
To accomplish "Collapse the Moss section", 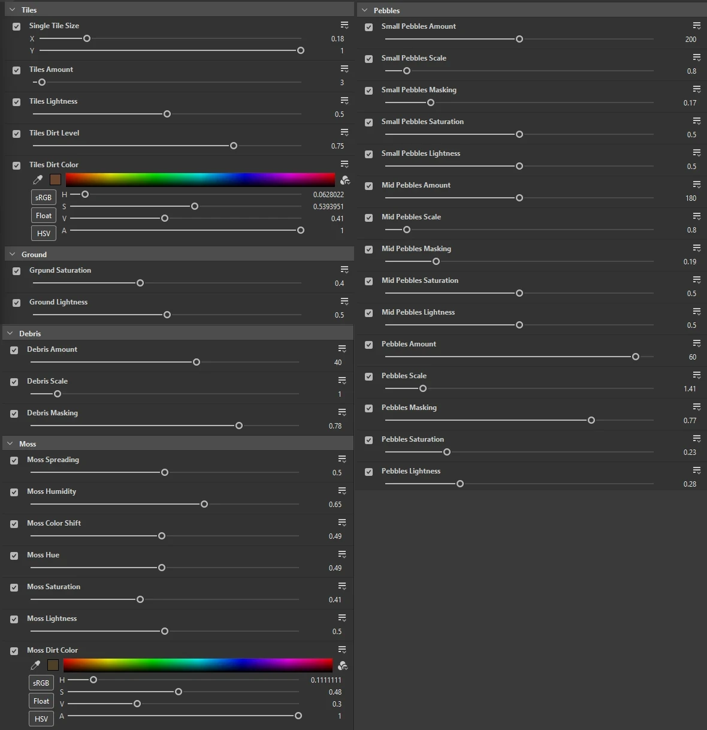I will click(x=10, y=444).
